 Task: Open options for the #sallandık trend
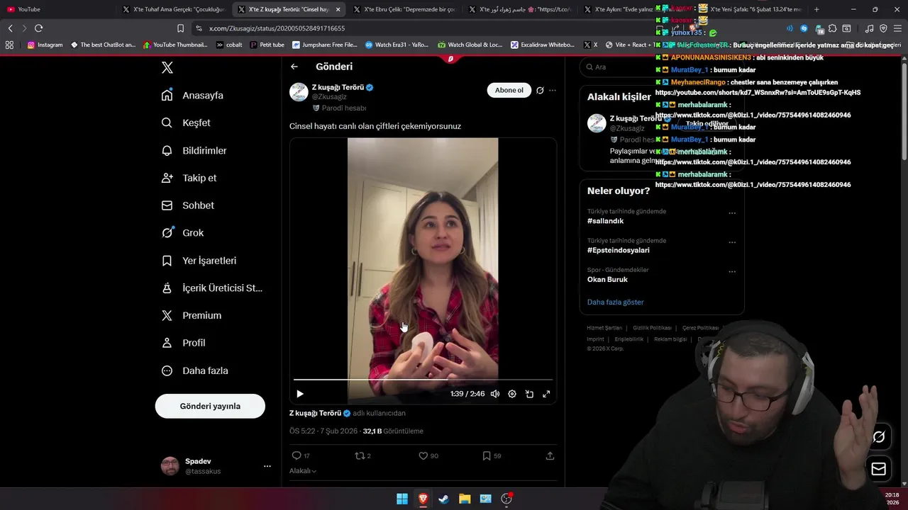click(732, 213)
